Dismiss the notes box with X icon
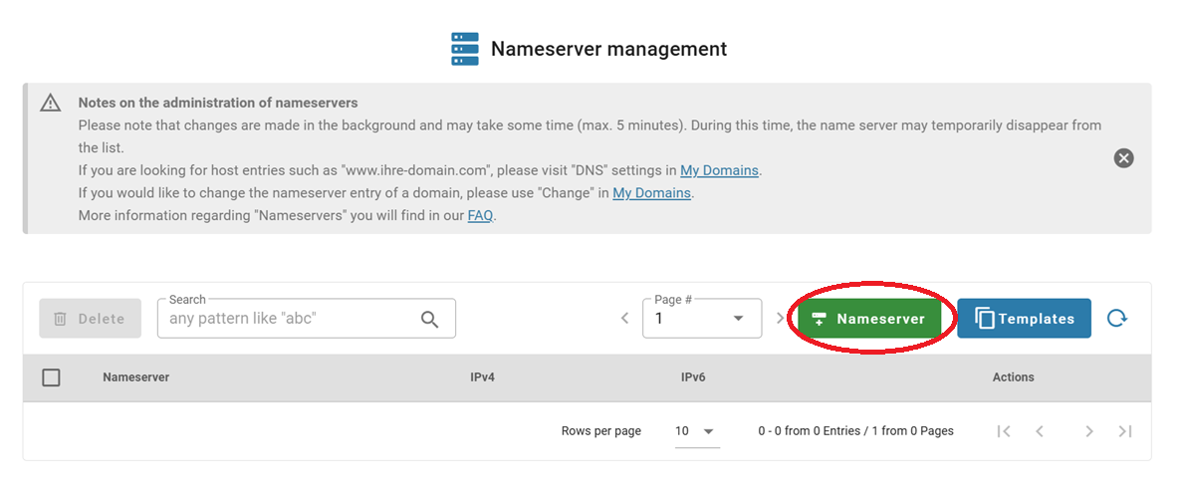 (1123, 158)
